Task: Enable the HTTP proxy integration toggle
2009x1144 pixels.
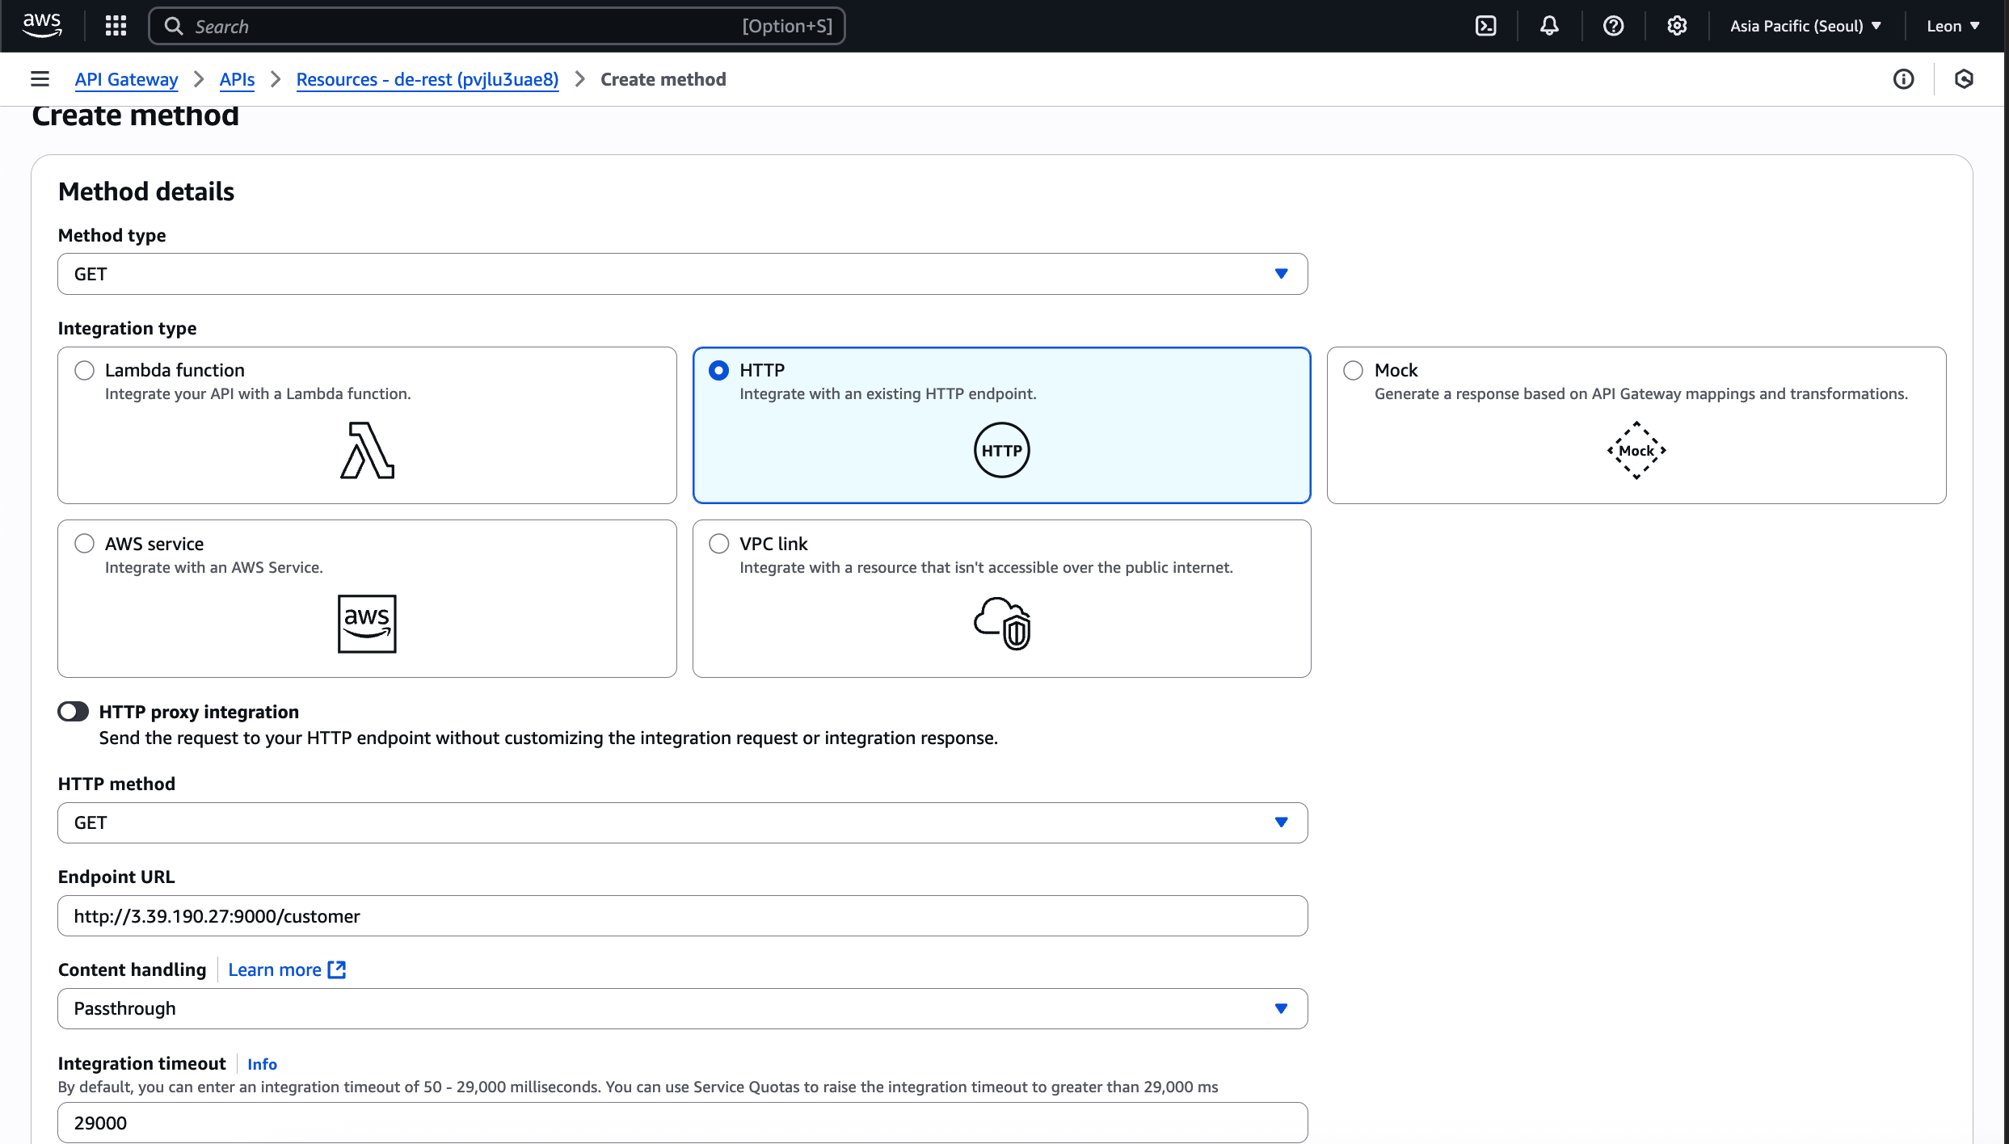Action: click(74, 712)
